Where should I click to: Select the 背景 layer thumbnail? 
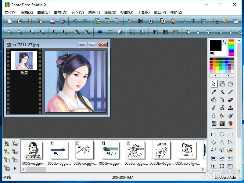pos(24,60)
